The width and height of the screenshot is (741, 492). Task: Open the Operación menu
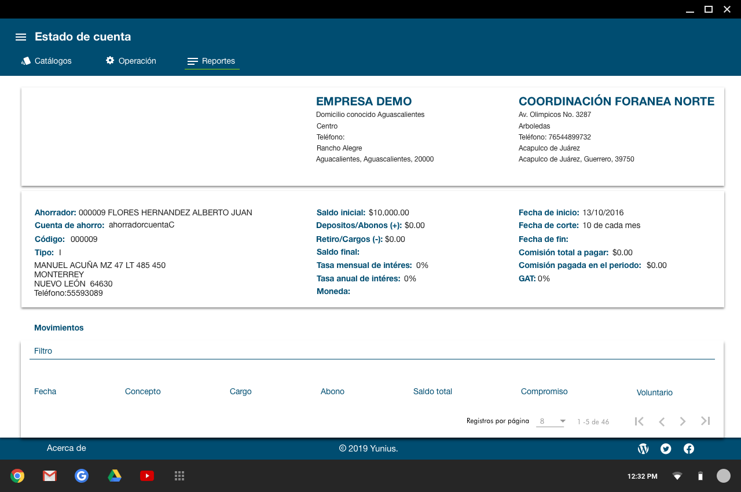tap(131, 61)
